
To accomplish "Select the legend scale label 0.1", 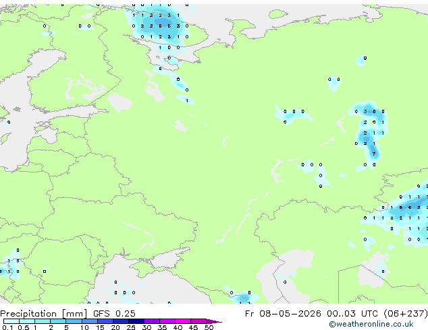I will click(7, 327).
